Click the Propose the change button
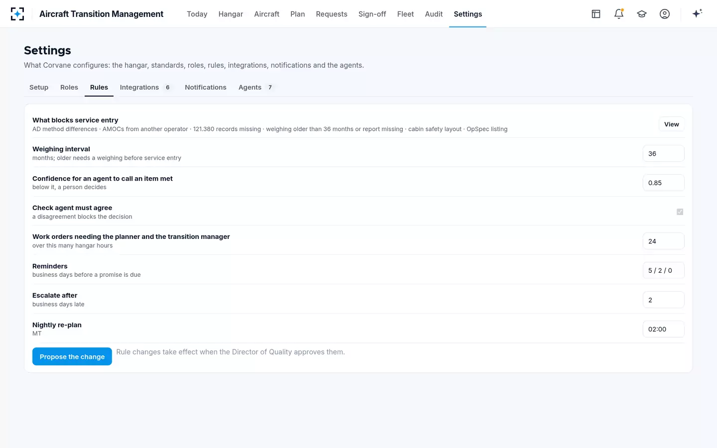Screen dimensions: 717x448 (x=72, y=356)
